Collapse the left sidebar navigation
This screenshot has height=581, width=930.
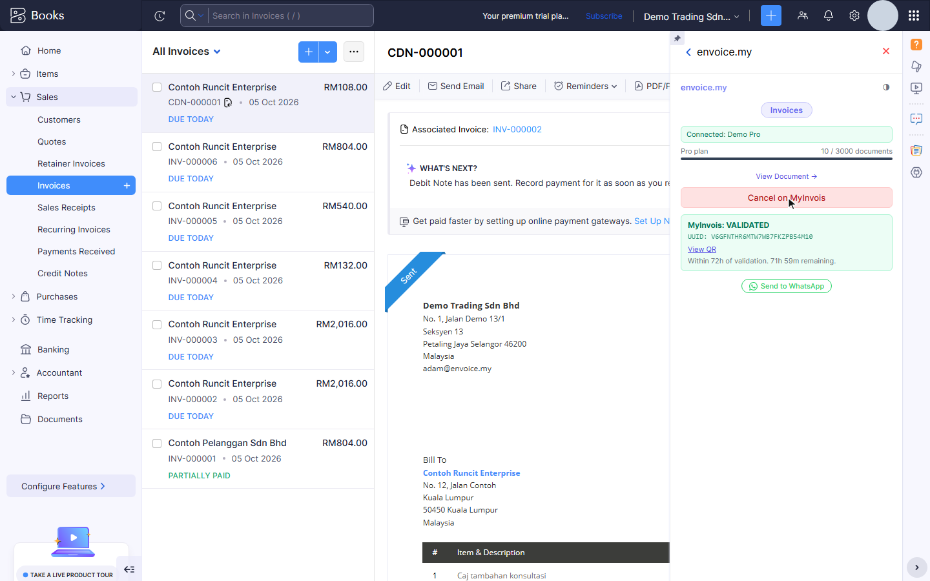(x=129, y=569)
